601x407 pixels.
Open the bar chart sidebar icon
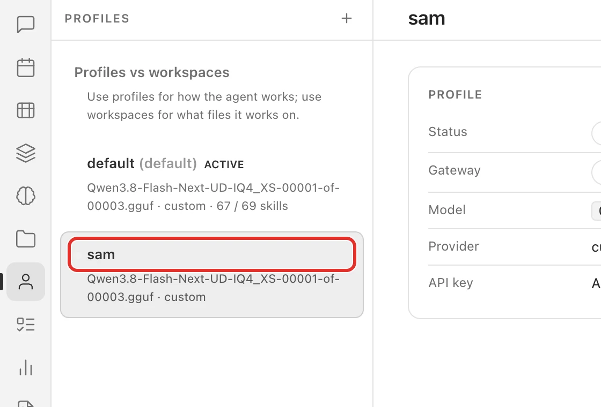(26, 367)
